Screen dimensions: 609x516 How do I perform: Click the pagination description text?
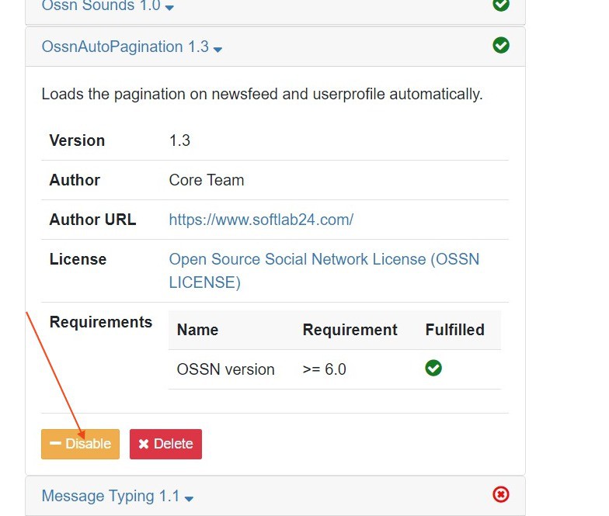pyautogui.click(x=262, y=94)
